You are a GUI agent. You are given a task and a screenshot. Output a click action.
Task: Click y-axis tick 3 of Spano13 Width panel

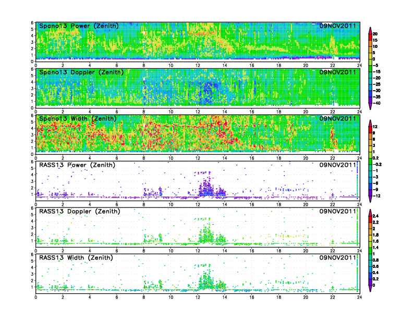click(32, 135)
